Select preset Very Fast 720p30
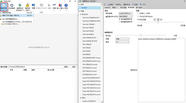 tap(88, 28)
